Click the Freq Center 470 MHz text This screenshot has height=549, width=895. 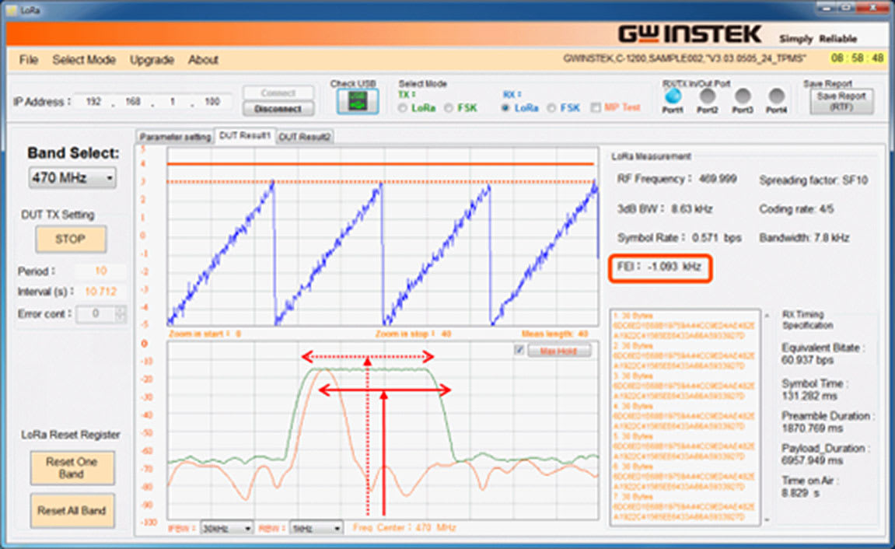(x=404, y=528)
